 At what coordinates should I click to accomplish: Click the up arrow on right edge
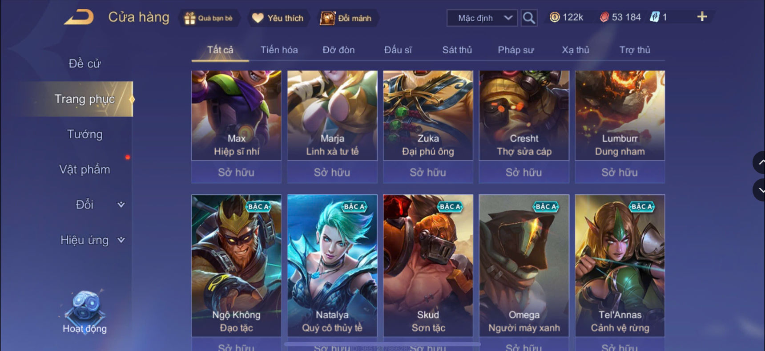coord(760,162)
